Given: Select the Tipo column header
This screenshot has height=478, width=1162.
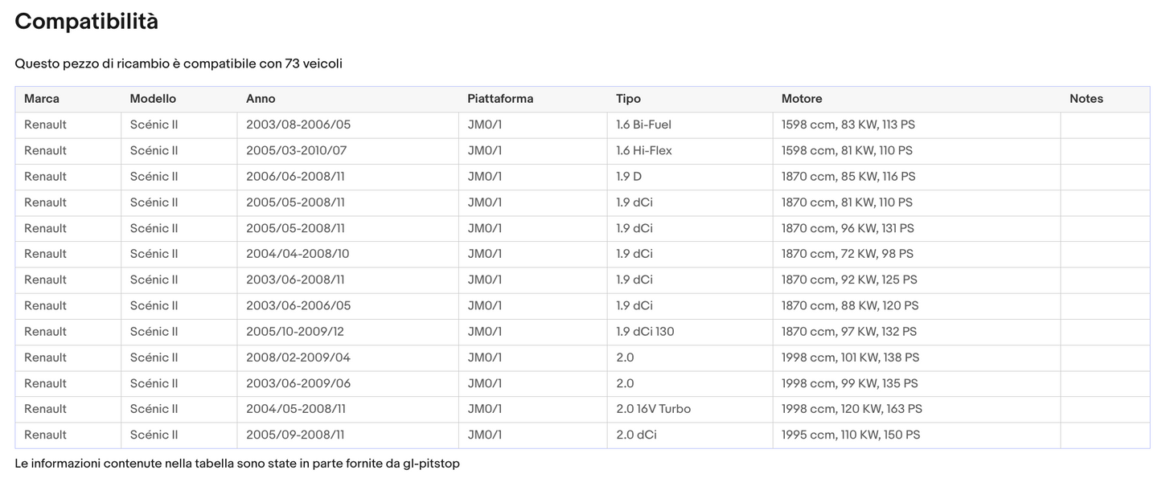Looking at the screenshot, I should click(628, 99).
